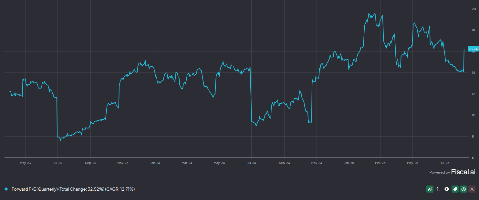Click the 18 y-axis value
Viewport: 479px width, 200px height.
pos(474,30)
